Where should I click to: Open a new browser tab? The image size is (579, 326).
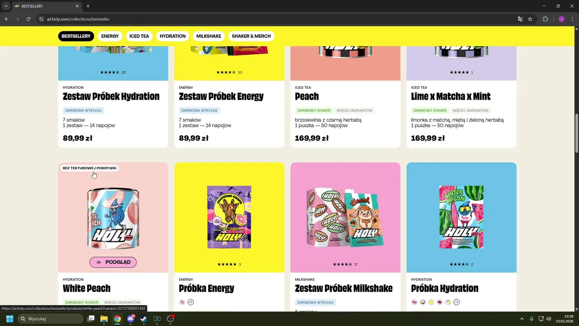[88, 6]
